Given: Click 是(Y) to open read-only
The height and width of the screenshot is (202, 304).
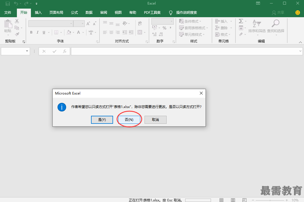Looking at the screenshot, I should (102, 120).
